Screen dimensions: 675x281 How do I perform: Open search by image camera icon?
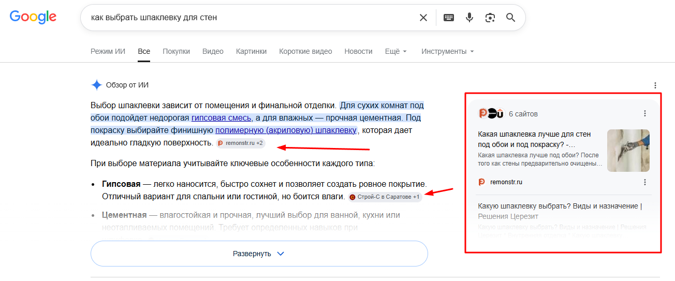point(490,18)
